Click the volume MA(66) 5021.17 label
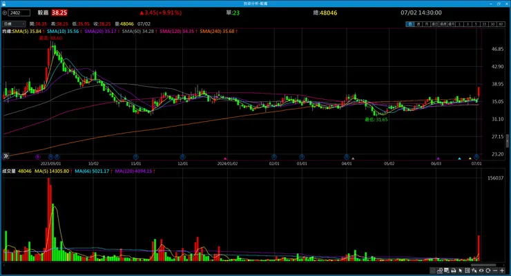The image size is (511, 276). pos(93,171)
